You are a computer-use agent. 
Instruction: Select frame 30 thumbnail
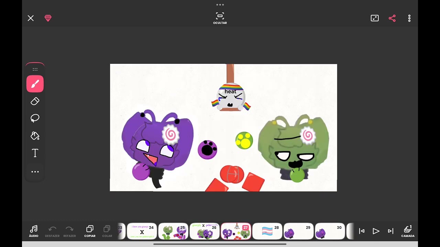click(x=330, y=231)
